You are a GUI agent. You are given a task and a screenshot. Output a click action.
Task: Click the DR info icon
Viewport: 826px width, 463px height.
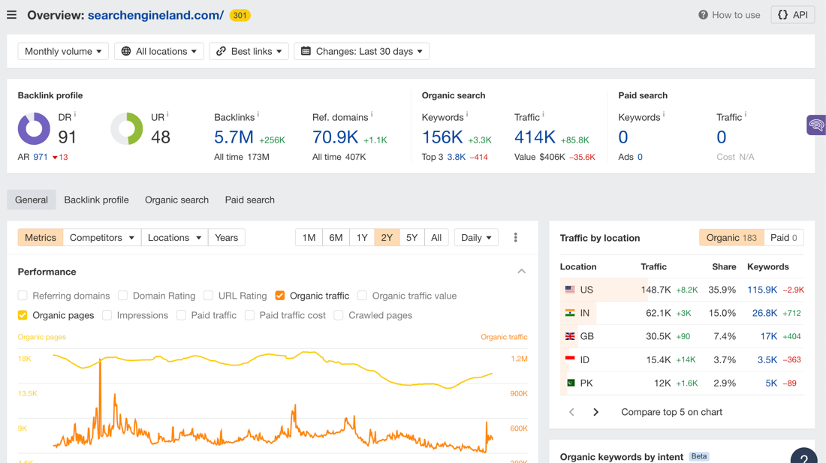[x=75, y=113]
